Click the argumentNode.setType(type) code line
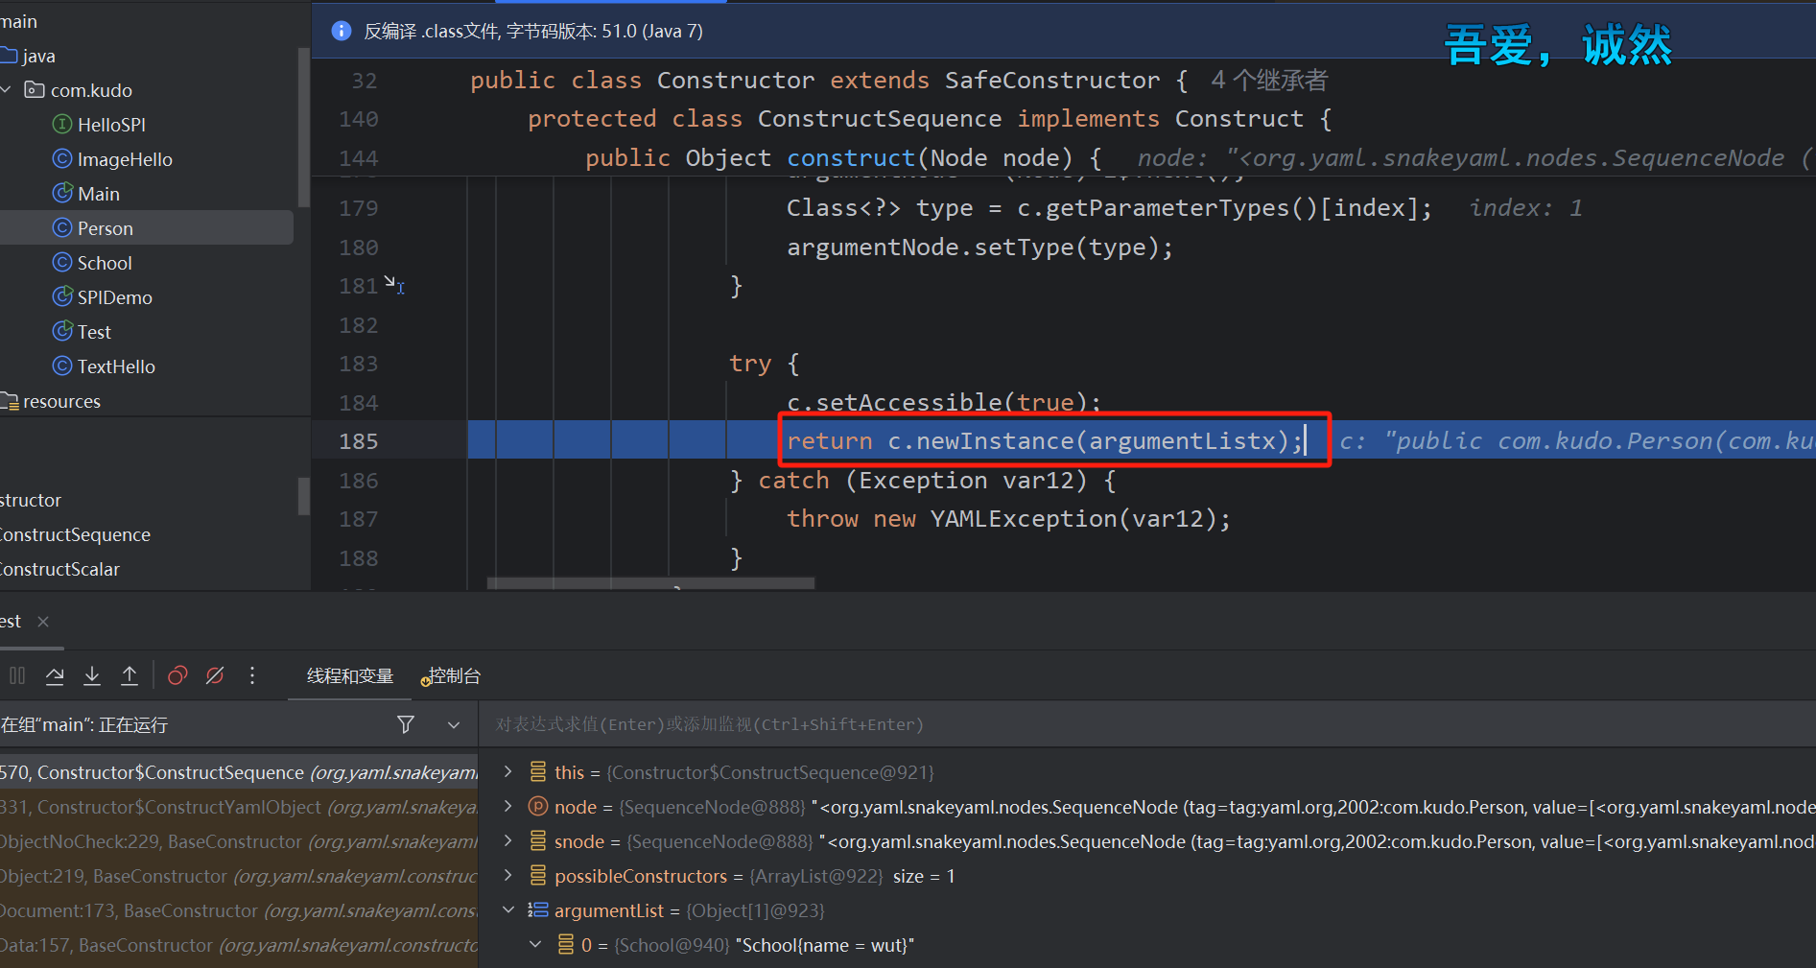1816x968 pixels. coord(979,248)
